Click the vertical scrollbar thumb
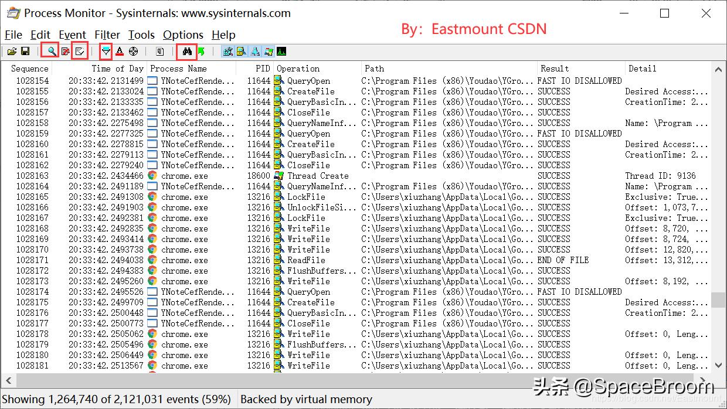 click(x=719, y=300)
